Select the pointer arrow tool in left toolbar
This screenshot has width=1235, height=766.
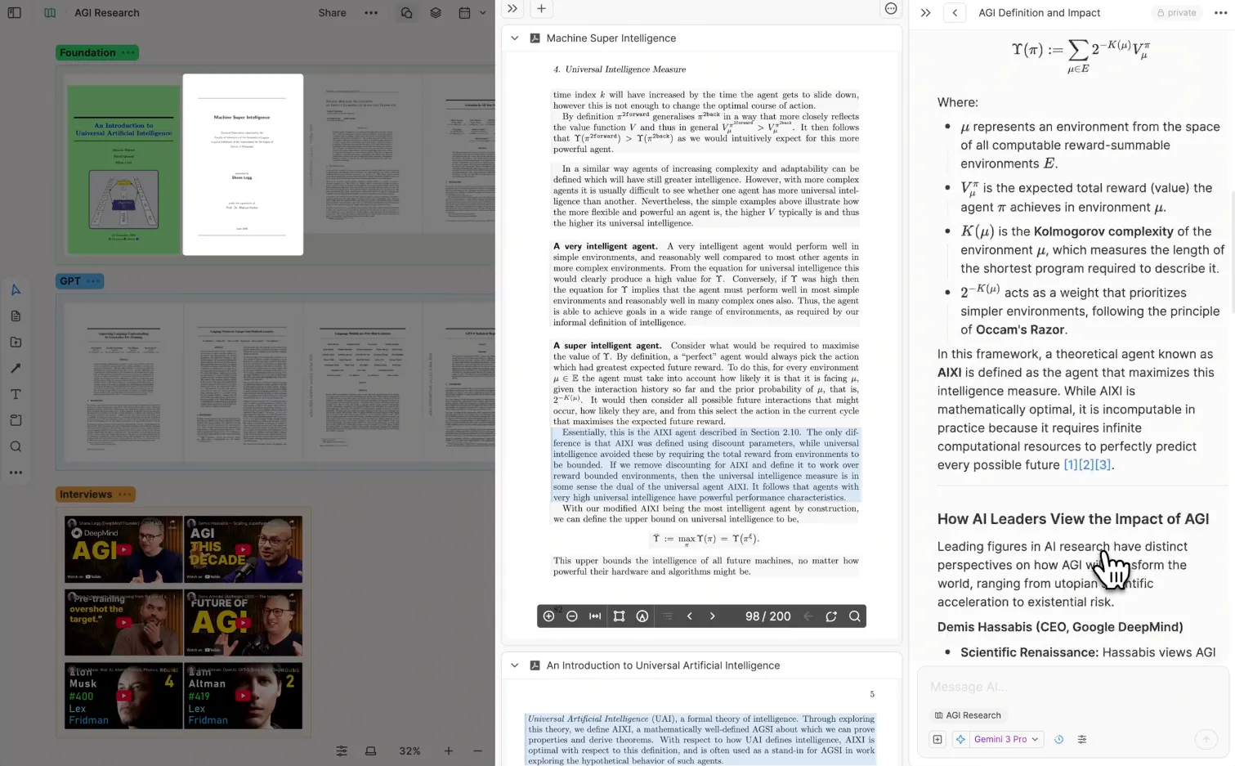[x=16, y=290]
